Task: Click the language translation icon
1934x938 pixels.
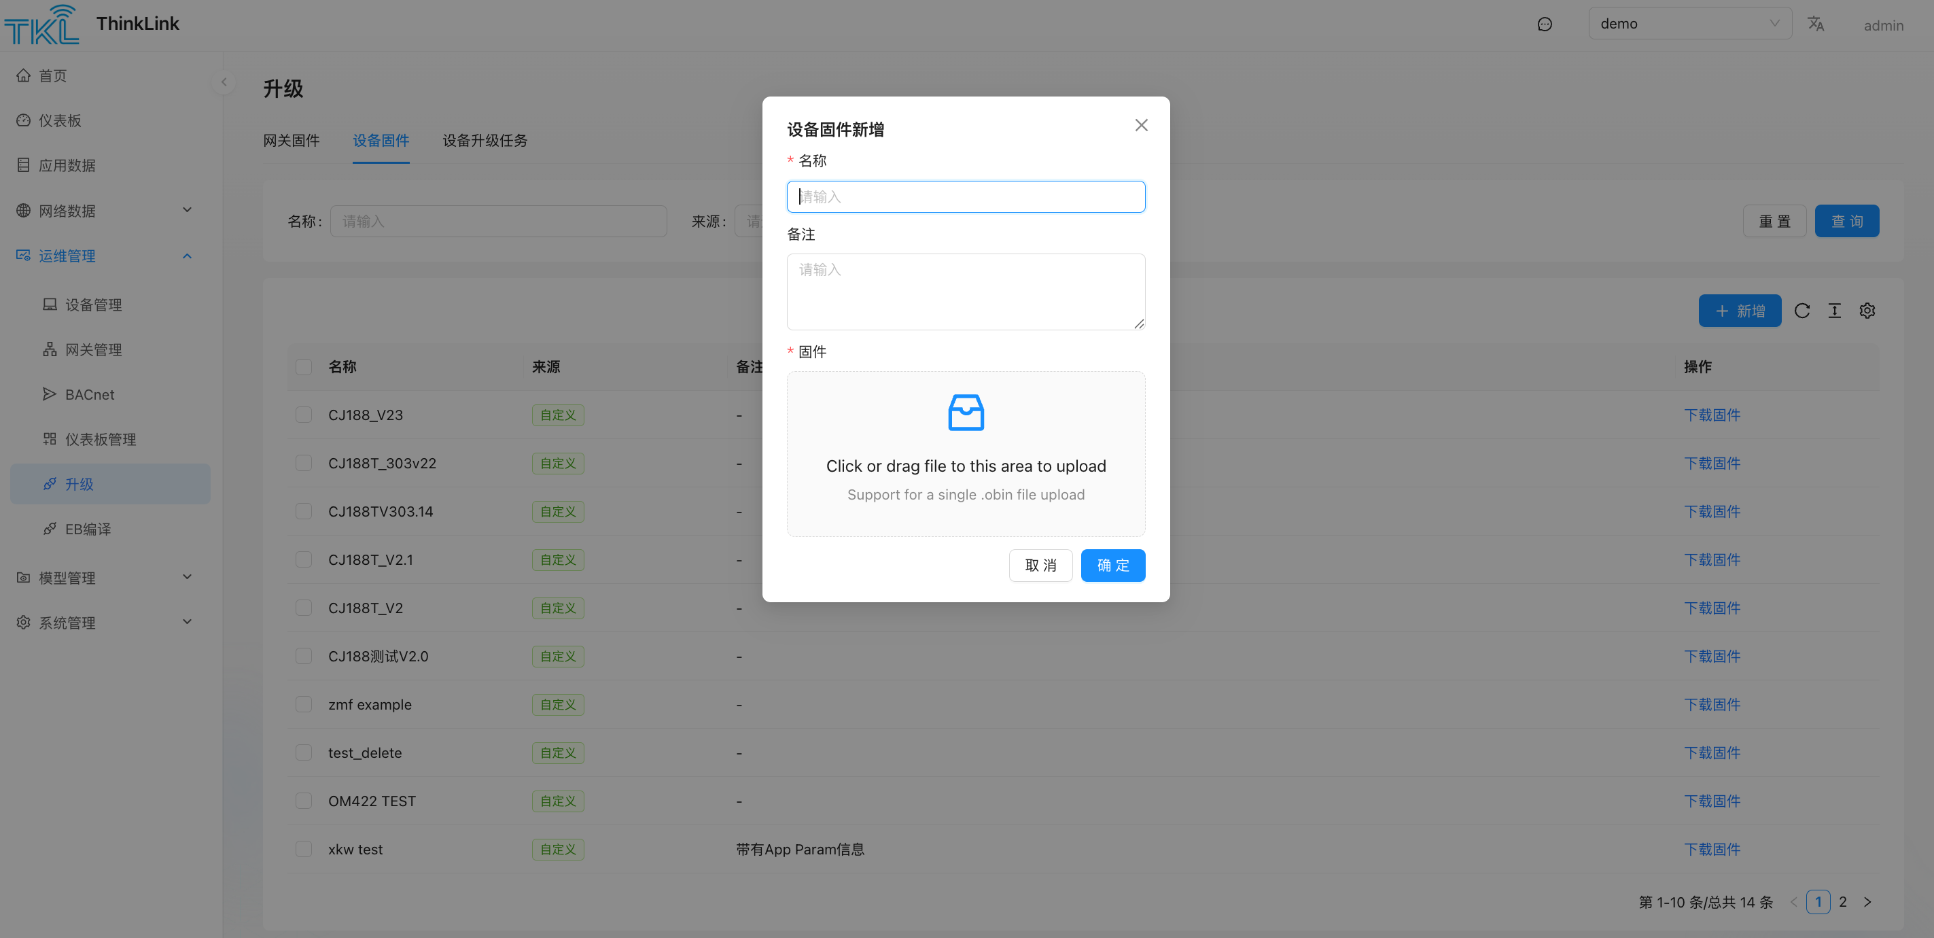Action: 1815,24
